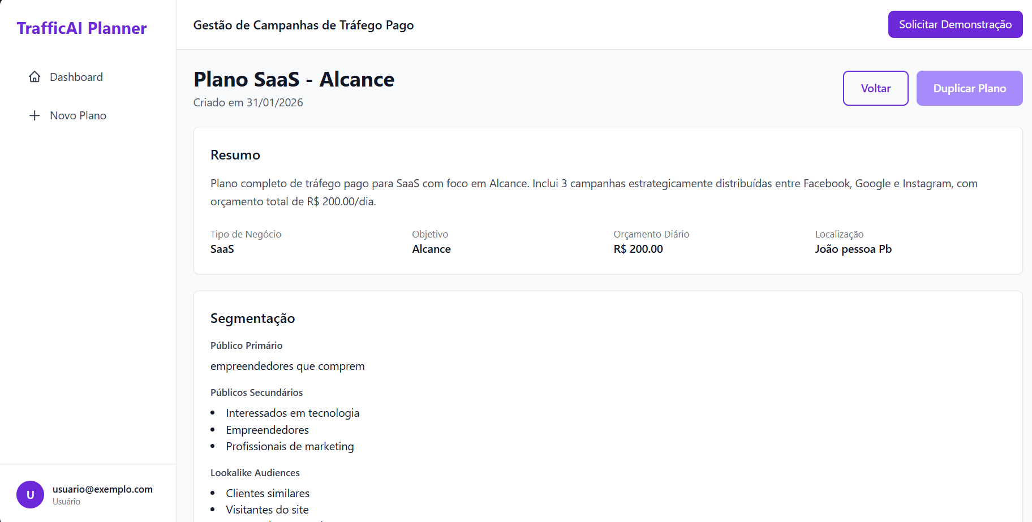Viewport: 1032px width, 522px height.
Task: Click the 'Público Primário' label
Action: pyautogui.click(x=247, y=346)
